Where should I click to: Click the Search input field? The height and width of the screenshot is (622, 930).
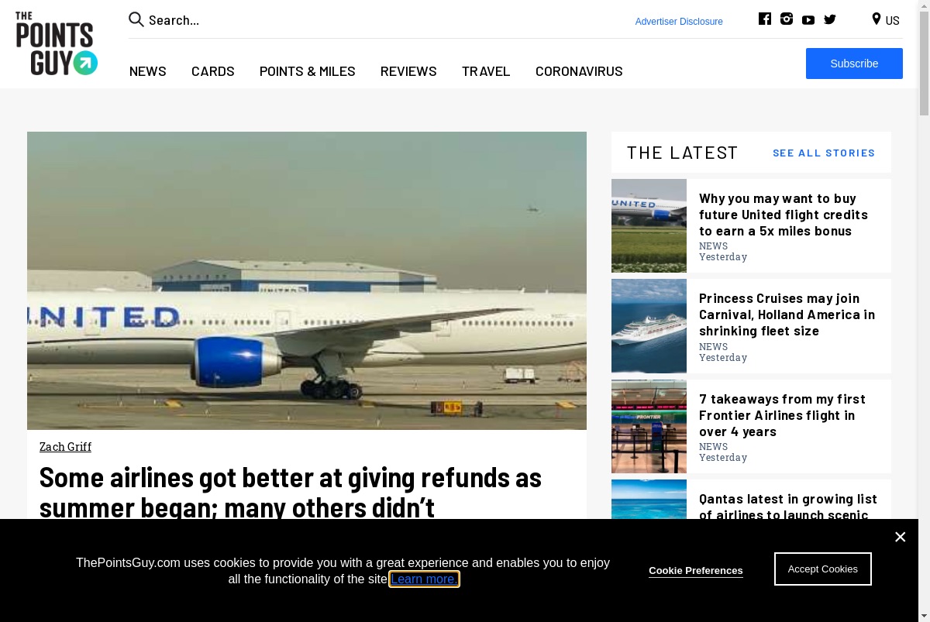[387, 20]
